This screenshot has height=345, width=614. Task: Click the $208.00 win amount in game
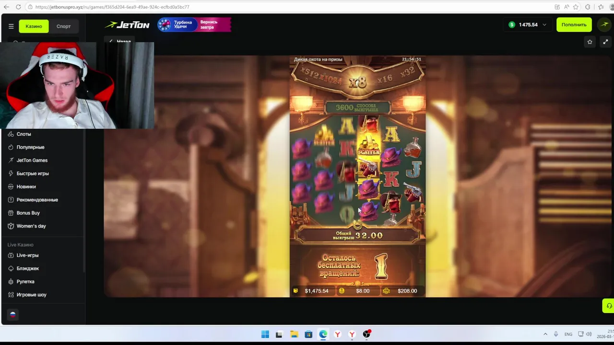(402, 291)
